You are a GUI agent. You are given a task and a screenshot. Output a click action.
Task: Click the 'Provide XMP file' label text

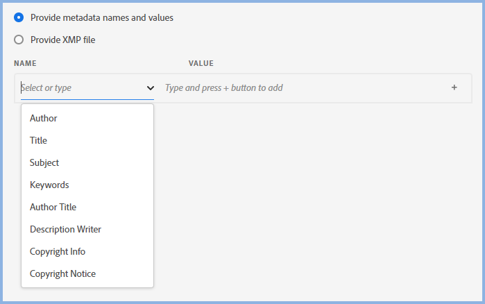coord(62,40)
